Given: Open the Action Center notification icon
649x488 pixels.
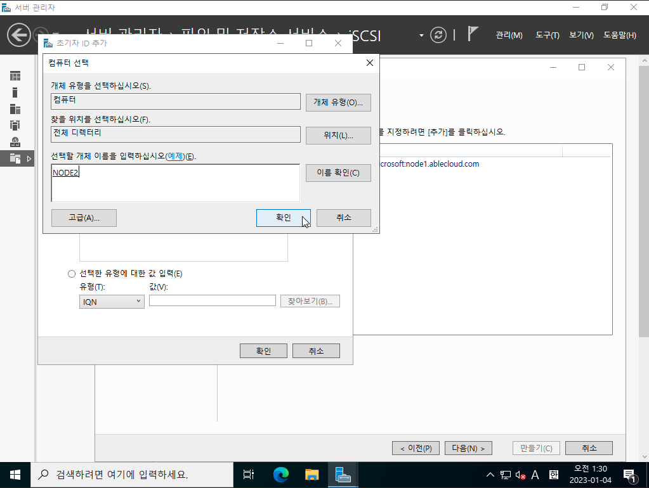Looking at the screenshot, I should (629, 475).
